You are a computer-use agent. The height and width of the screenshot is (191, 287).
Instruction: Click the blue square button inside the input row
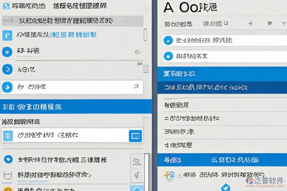click(x=136, y=136)
